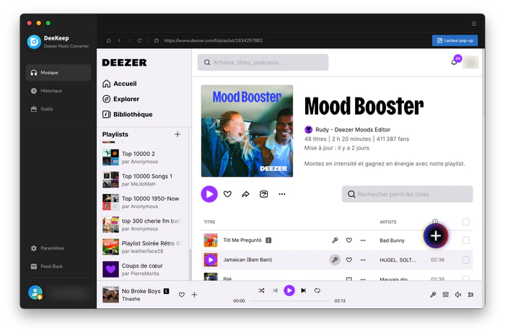Viewport: 505px width, 335px height.
Task: Go to Deezer Accueil page
Action: (120, 84)
